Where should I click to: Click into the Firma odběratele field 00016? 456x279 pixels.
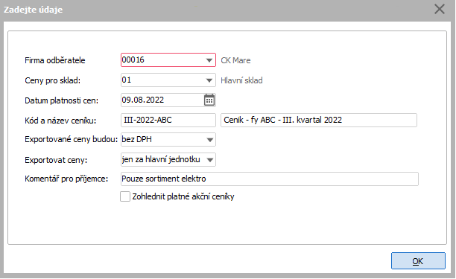163,60
